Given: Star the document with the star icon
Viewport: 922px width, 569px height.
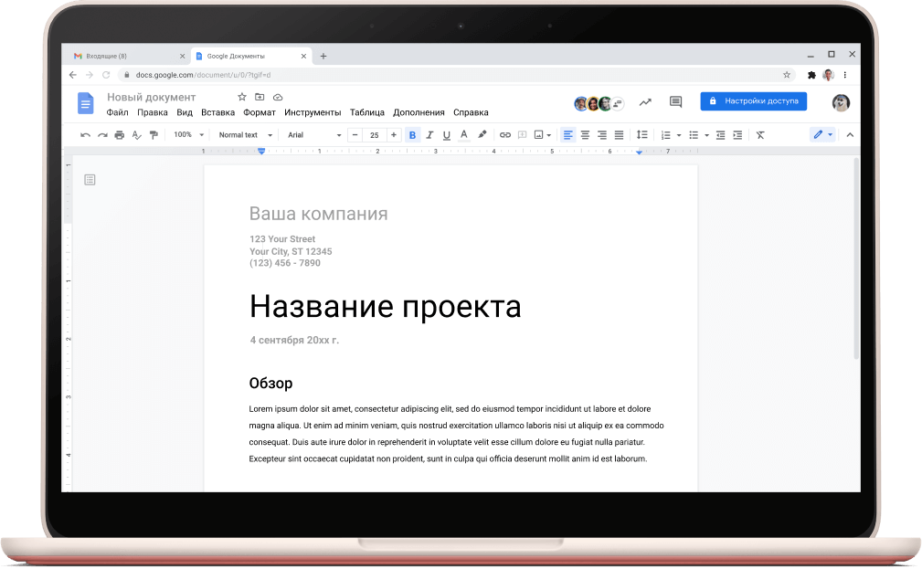Looking at the screenshot, I should click(x=242, y=97).
